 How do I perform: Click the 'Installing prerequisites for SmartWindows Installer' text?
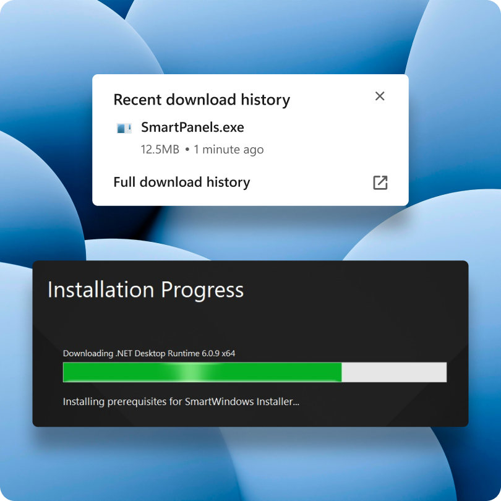click(181, 401)
